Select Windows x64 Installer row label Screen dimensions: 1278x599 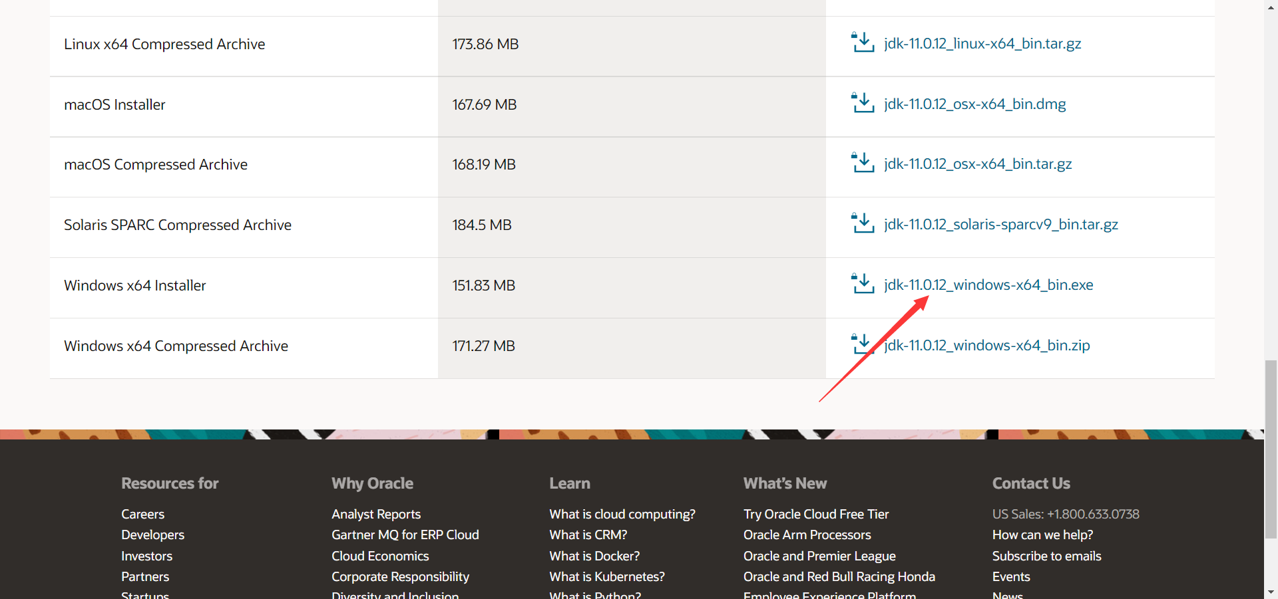135,285
